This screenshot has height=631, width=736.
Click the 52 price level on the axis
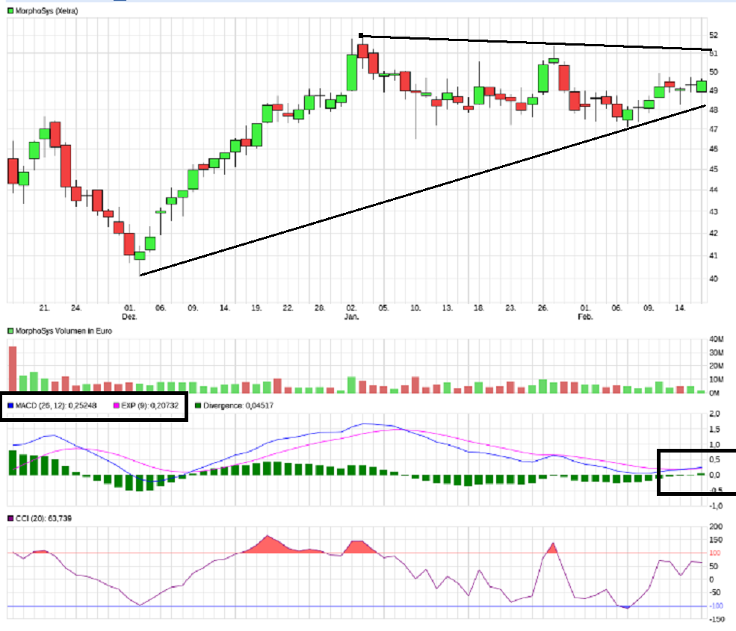pyautogui.click(x=714, y=35)
